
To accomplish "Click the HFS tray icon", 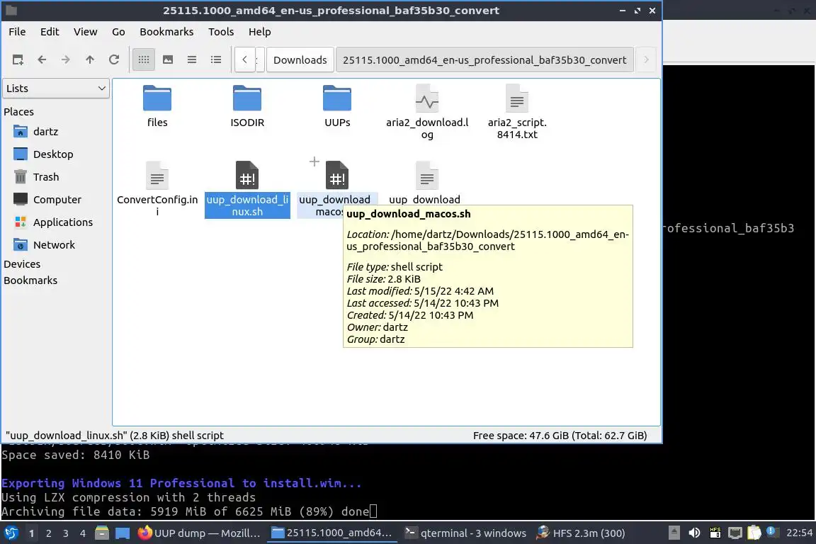I will coord(715,533).
